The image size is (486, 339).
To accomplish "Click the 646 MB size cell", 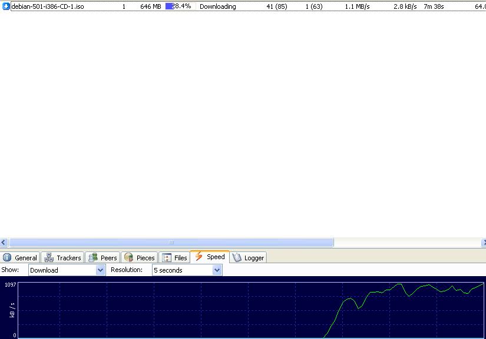I will pos(151,6).
